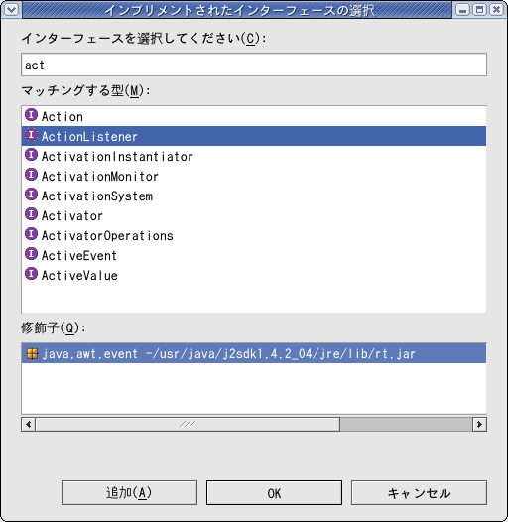
Task: Open the window menu in the title bar
Action: [11, 9]
